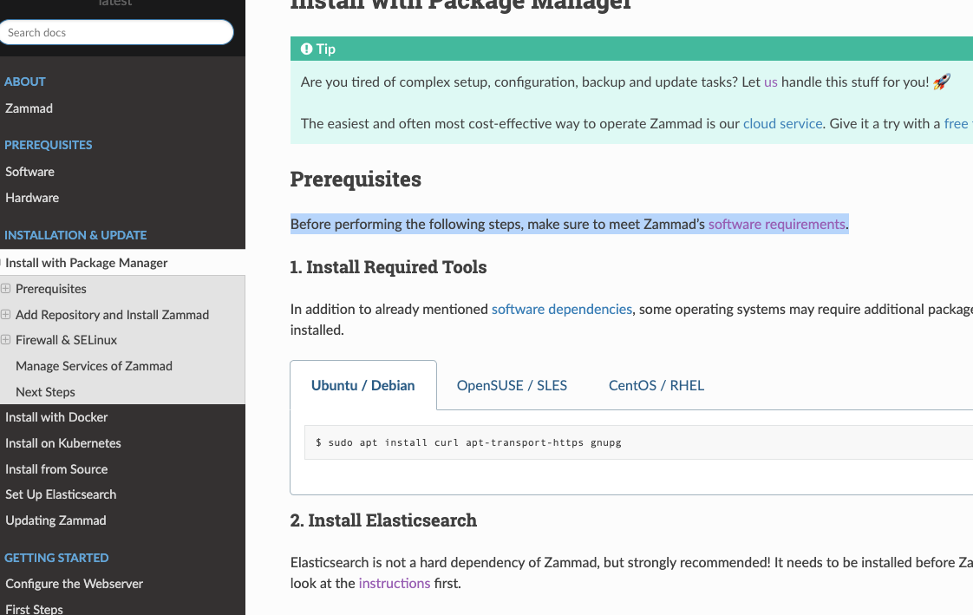Open the Hardware prerequisites page
The height and width of the screenshot is (615, 973).
tap(32, 198)
